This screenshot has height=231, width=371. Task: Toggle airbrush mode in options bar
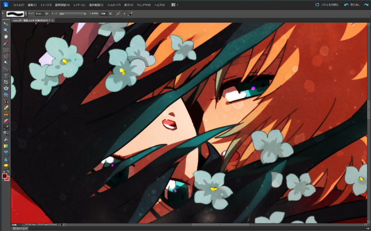click(x=118, y=14)
